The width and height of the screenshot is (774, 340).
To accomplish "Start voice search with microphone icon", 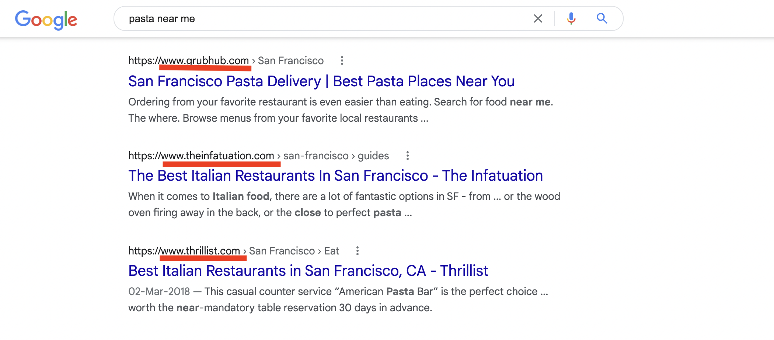I will 571,18.
